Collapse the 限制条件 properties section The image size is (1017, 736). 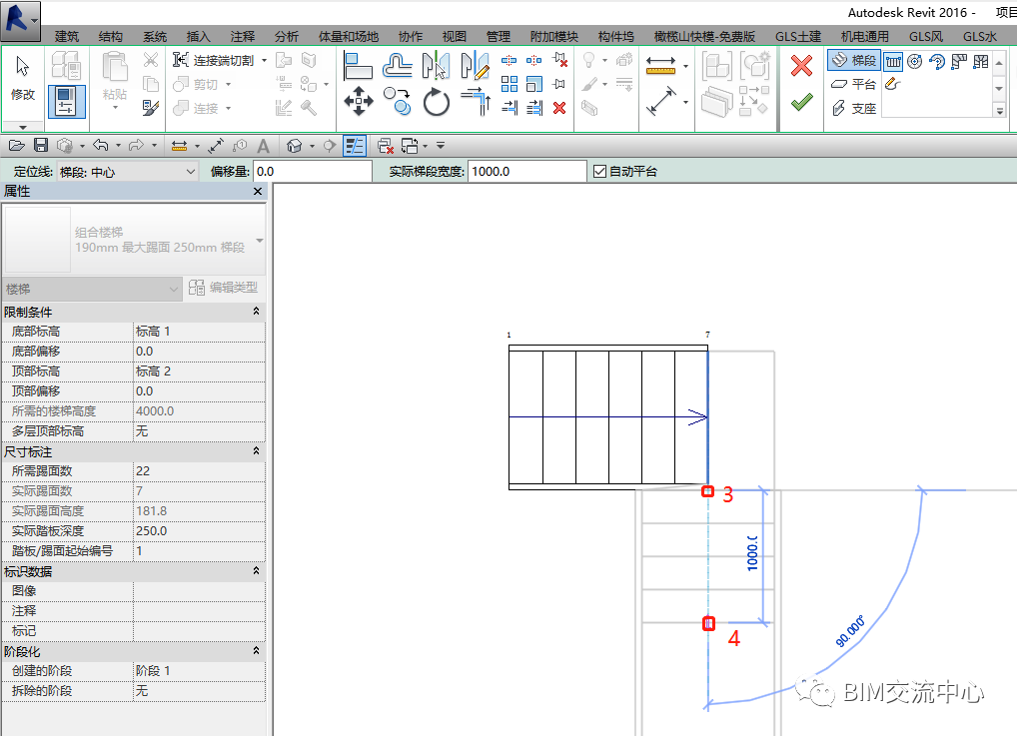pyautogui.click(x=257, y=312)
